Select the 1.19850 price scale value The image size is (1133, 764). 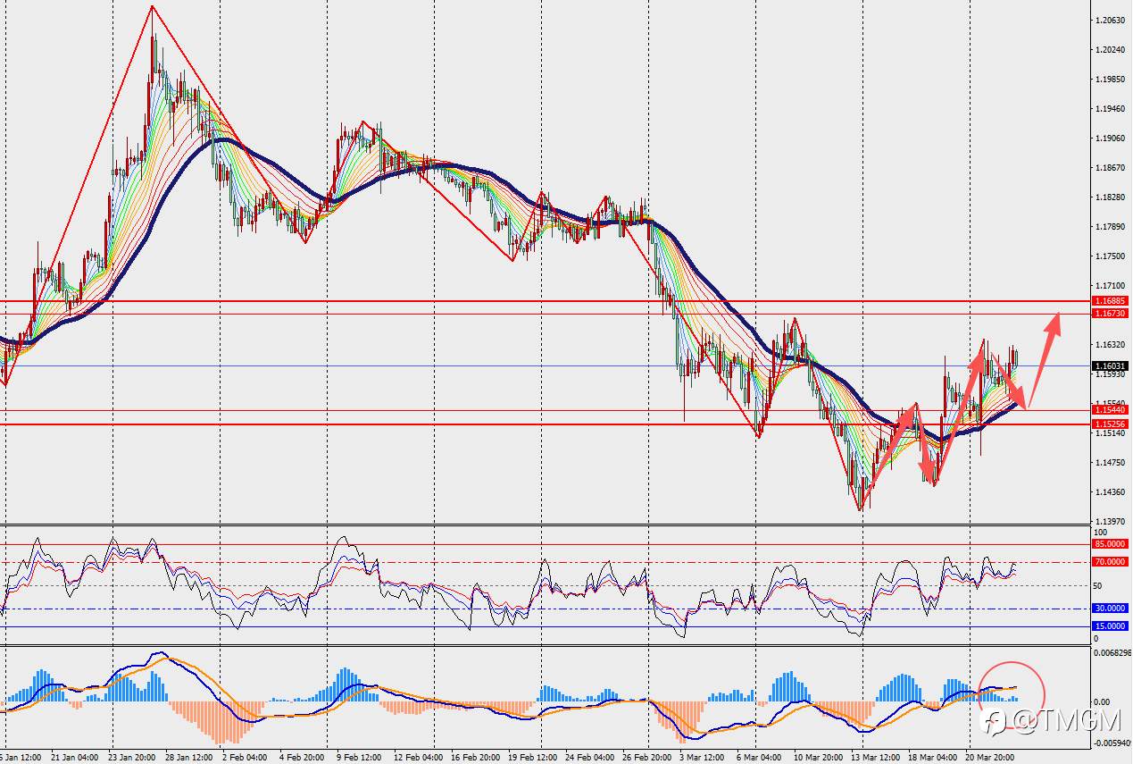pyautogui.click(x=1111, y=79)
